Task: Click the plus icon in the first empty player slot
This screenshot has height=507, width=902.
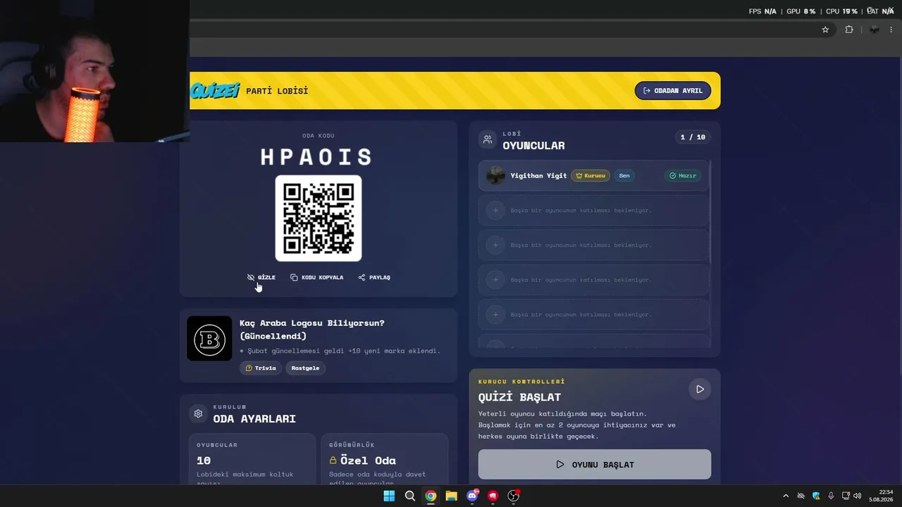Action: pyautogui.click(x=495, y=211)
